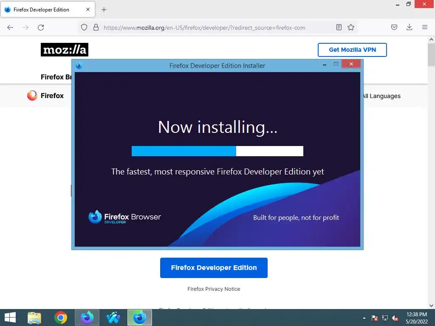Click the forward navigation arrow
Viewport: 435px width, 326px height.
click(25, 28)
